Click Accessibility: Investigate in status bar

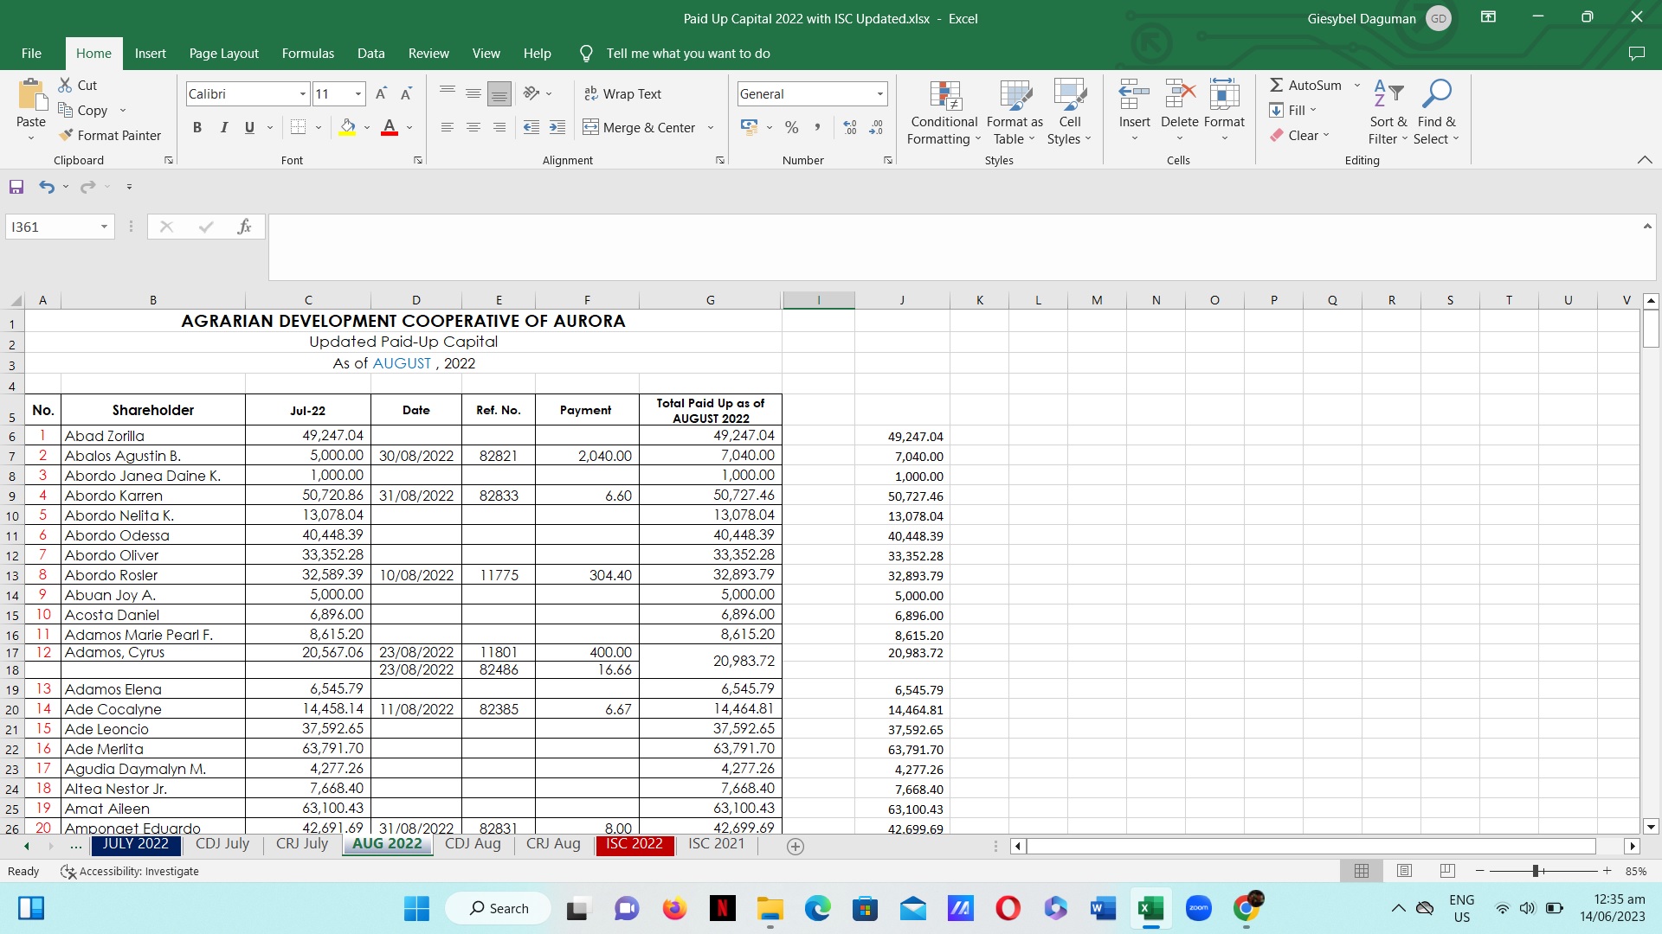tap(130, 872)
